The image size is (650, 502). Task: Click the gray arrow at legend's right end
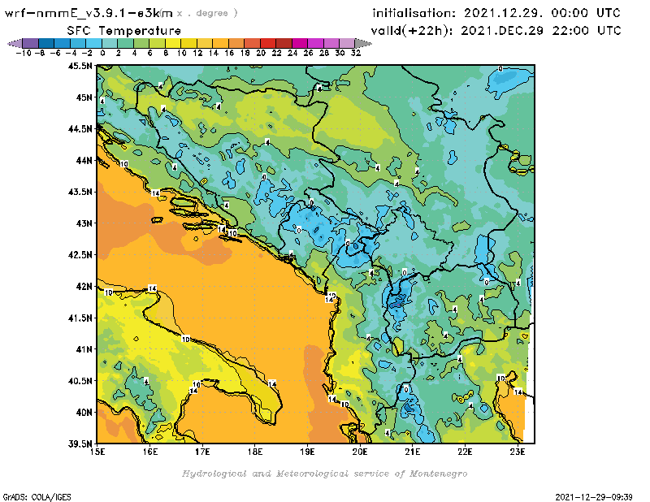tap(363, 43)
